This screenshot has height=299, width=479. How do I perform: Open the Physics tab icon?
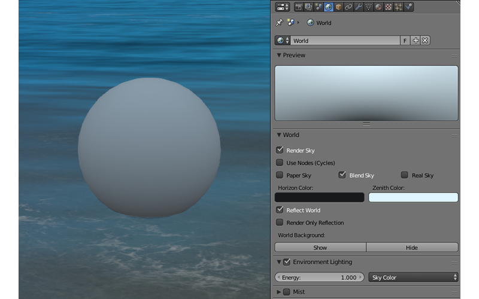pos(408,7)
